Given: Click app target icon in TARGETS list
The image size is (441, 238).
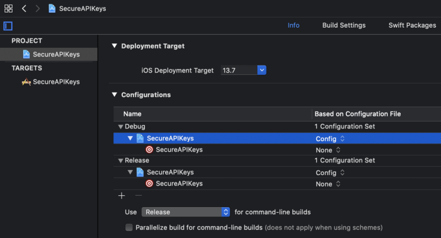Looking at the screenshot, I should click(26, 82).
